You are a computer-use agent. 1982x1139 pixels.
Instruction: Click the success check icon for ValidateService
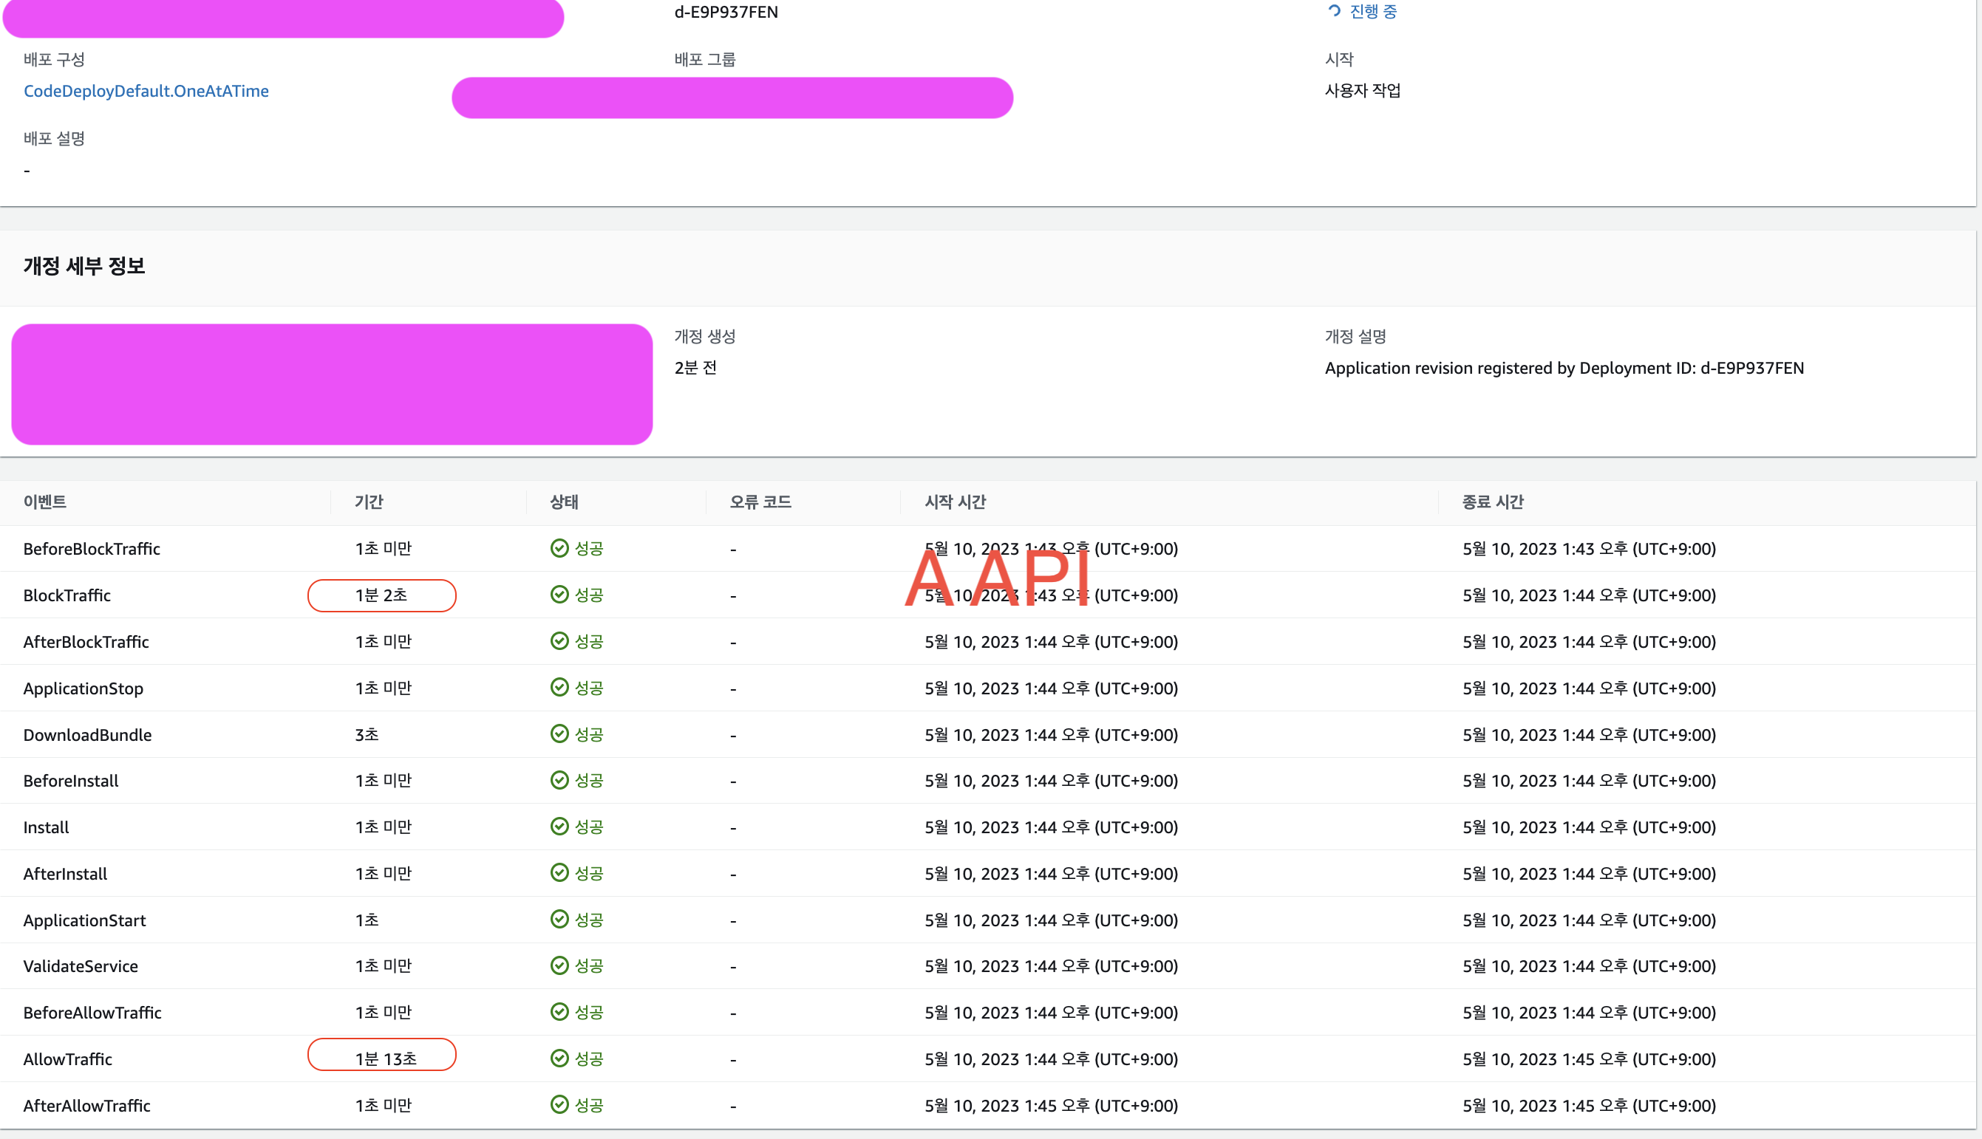pyautogui.click(x=559, y=966)
